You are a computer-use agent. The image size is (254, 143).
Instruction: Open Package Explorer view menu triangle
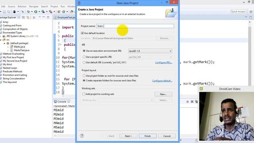(x=40, y=17)
